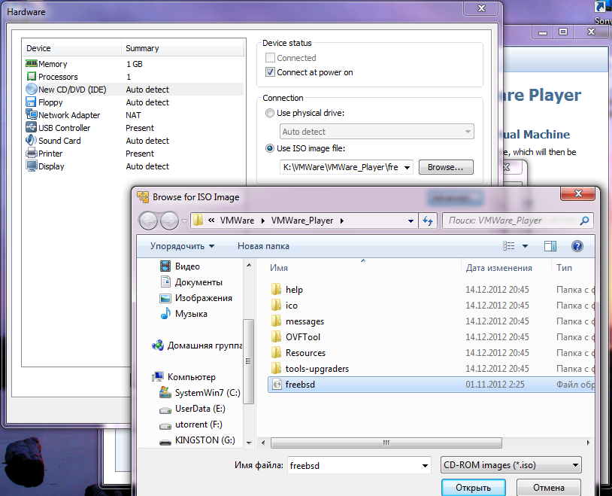Image resolution: width=612 pixels, height=496 pixels.
Task: Click the Device column header
Action: [72, 48]
